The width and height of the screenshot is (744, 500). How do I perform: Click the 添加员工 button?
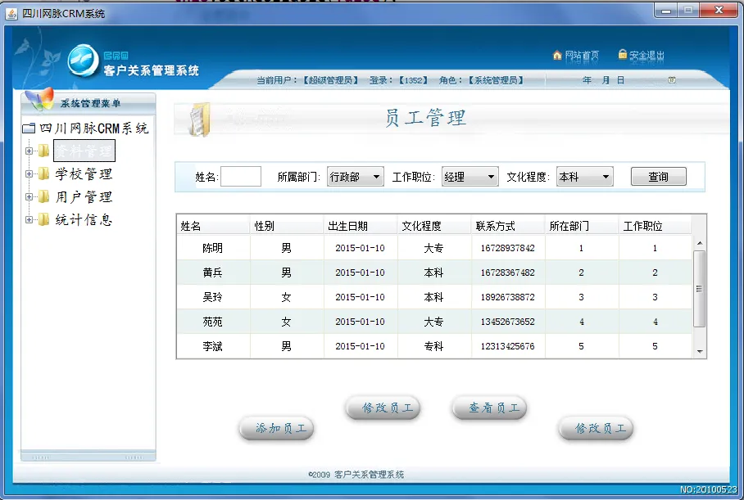tap(276, 428)
